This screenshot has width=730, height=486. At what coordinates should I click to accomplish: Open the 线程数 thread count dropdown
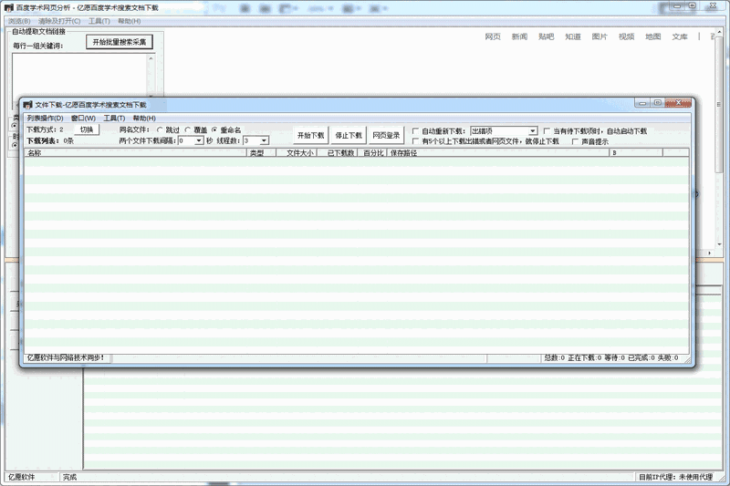coord(264,141)
